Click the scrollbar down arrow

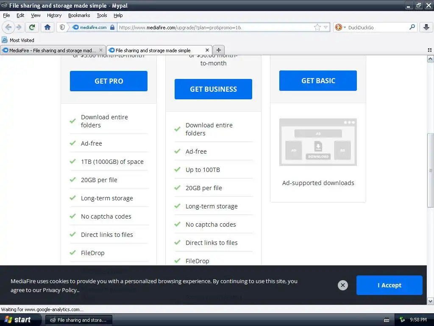(430, 301)
